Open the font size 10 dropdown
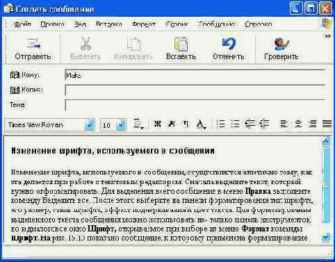This screenshot has height=262, width=335. coord(121,125)
